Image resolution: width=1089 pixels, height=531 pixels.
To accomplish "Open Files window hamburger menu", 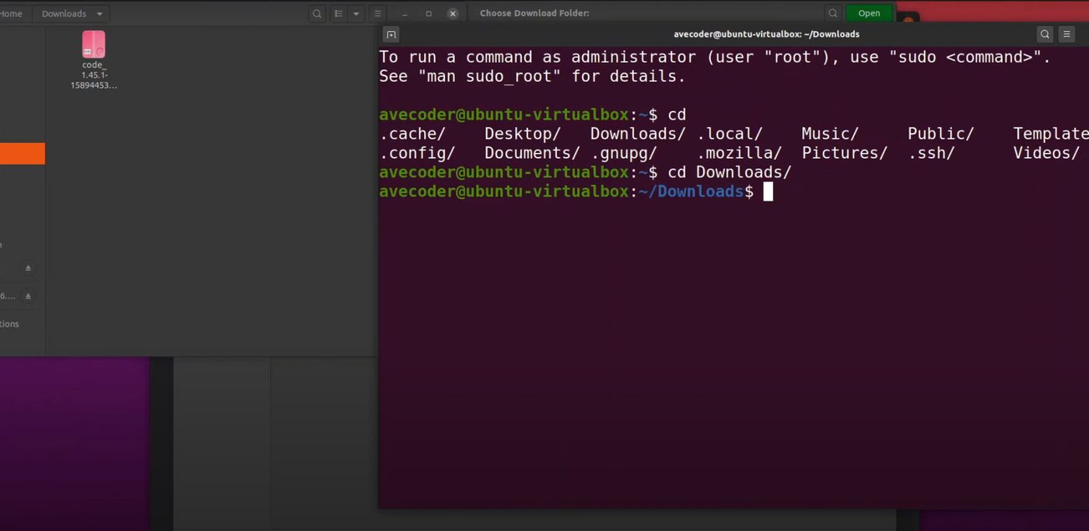I will (377, 13).
